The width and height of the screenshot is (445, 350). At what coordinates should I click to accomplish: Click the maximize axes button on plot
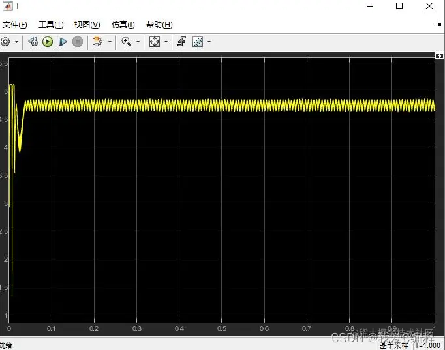[x=439, y=55]
